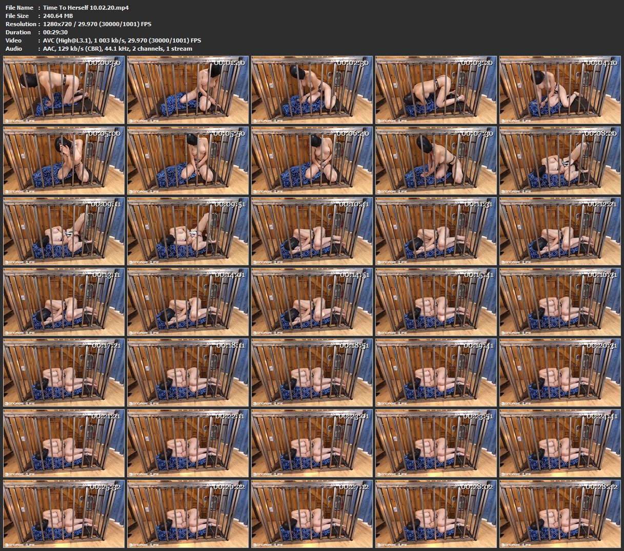Select the duration value 00:29:30
This screenshot has height=551, width=624.
coord(55,32)
